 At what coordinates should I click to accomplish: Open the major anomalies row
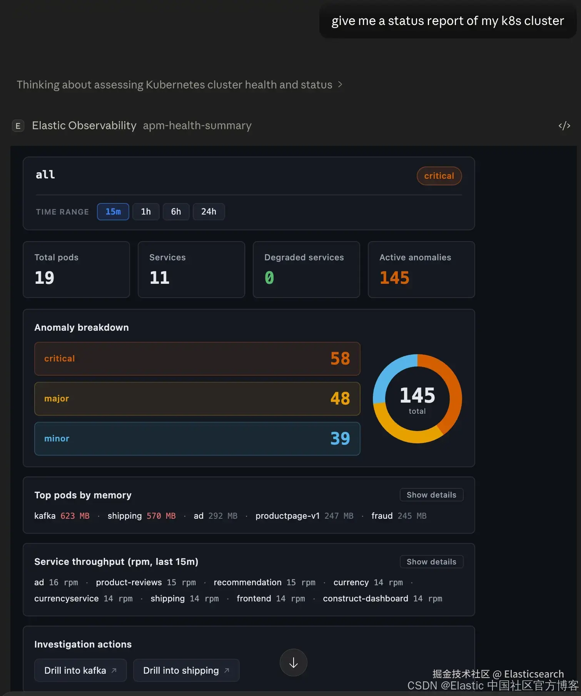[x=197, y=399]
